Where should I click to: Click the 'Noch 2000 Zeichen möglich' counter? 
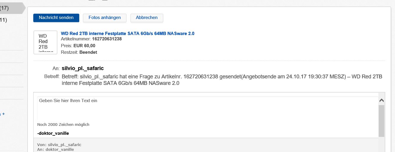[63, 124]
